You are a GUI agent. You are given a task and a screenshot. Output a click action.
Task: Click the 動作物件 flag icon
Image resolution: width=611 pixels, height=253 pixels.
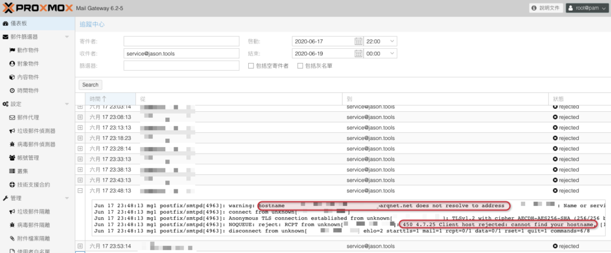point(12,51)
